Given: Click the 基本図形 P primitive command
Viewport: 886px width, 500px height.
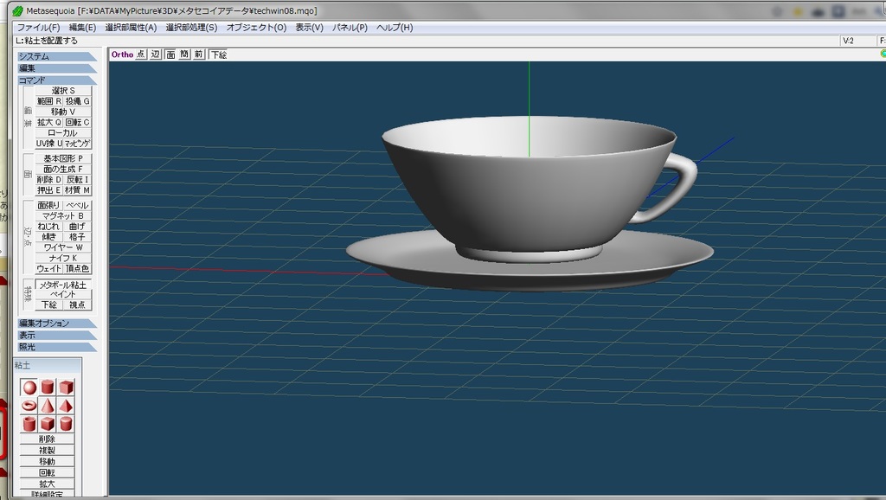Looking at the screenshot, I should tap(62, 158).
